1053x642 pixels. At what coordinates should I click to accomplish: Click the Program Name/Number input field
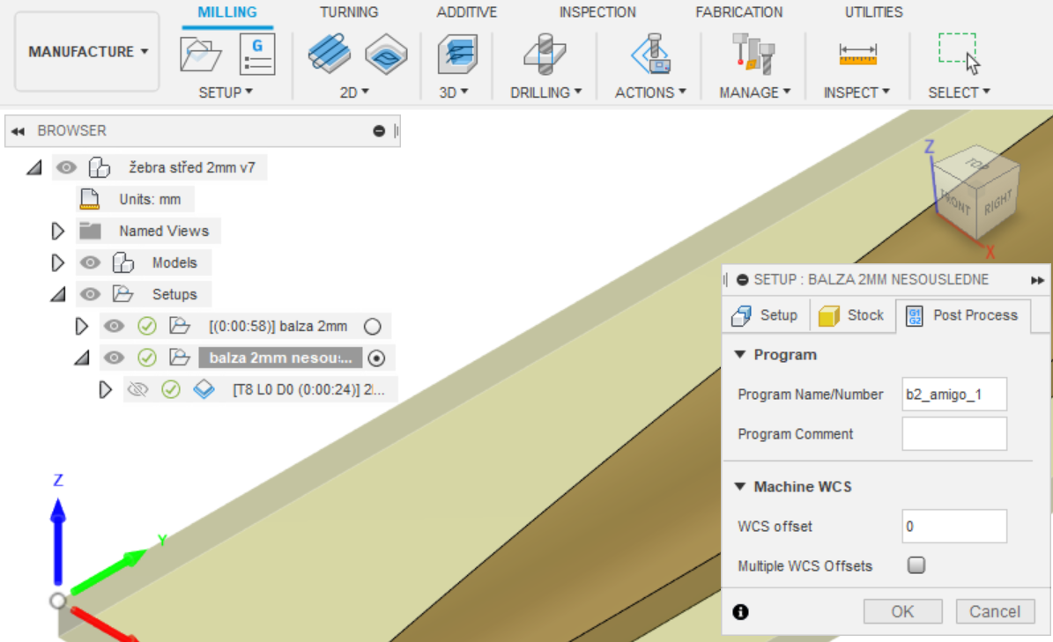click(x=954, y=395)
